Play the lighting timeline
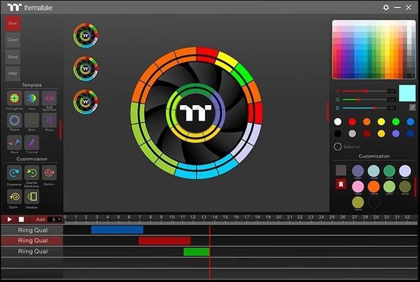 tap(10, 219)
